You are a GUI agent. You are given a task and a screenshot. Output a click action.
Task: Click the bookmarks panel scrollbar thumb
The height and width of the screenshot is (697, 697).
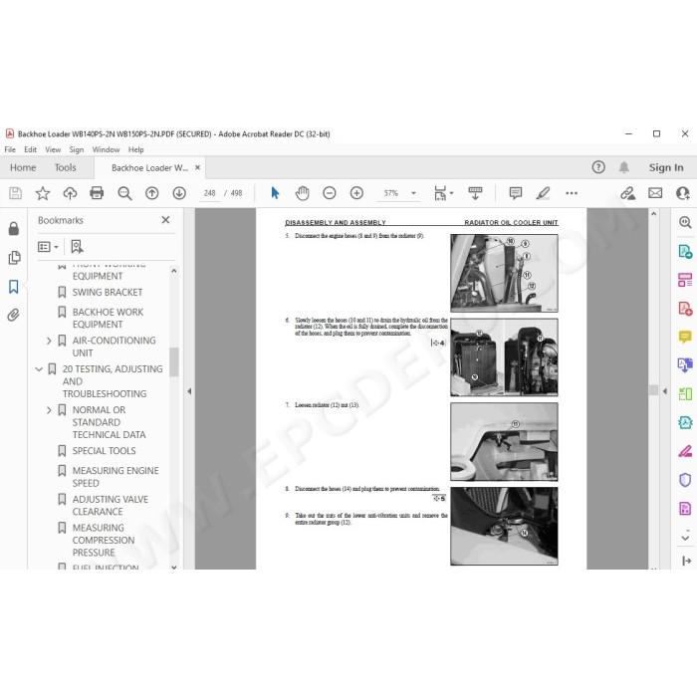(174, 361)
